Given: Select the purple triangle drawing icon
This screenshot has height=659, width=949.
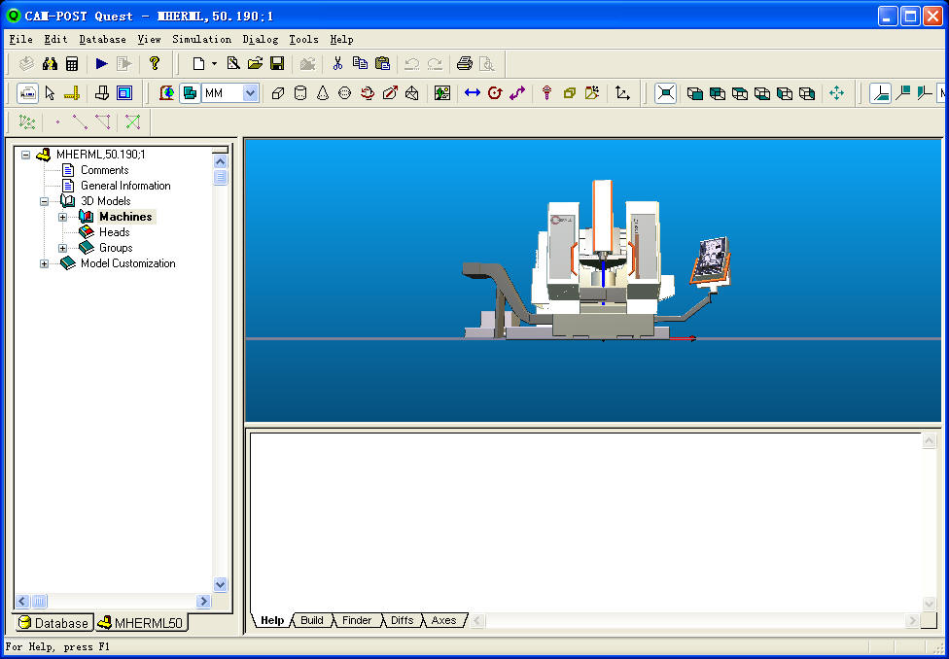Looking at the screenshot, I should tap(102, 122).
